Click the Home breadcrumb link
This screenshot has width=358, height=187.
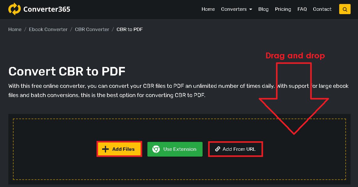tap(15, 29)
